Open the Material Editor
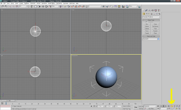 [123, 7]
